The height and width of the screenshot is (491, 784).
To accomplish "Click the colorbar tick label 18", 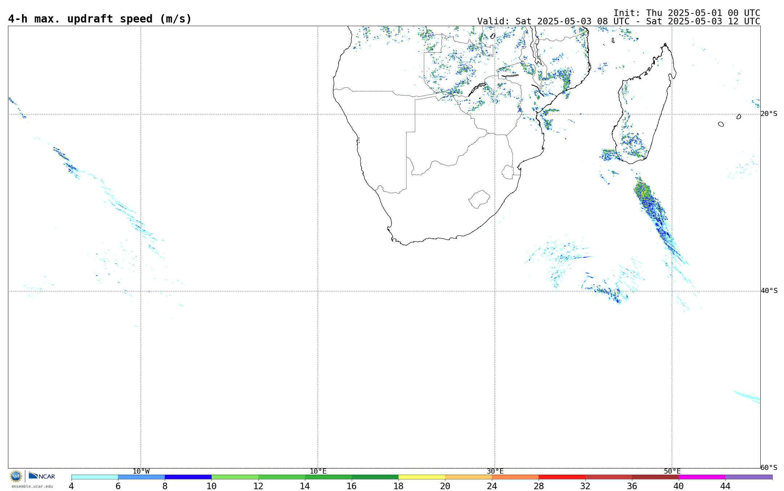I will pyautogui.click(x=399, y=486).
